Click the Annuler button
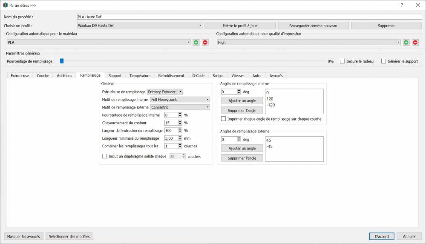Image resolution: width=426 pixels, height=244 pixels. 409,236
